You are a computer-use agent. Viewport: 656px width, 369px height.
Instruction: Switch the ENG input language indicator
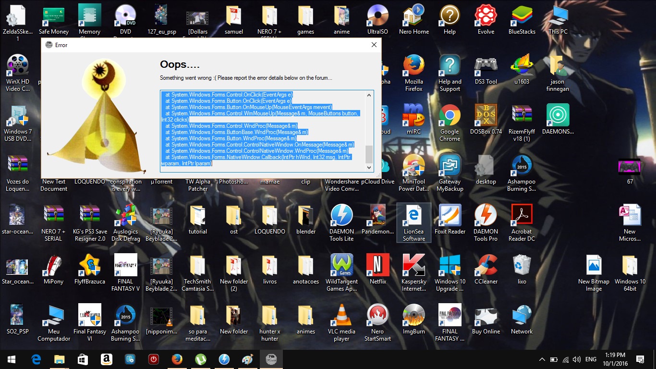point(591,359)
